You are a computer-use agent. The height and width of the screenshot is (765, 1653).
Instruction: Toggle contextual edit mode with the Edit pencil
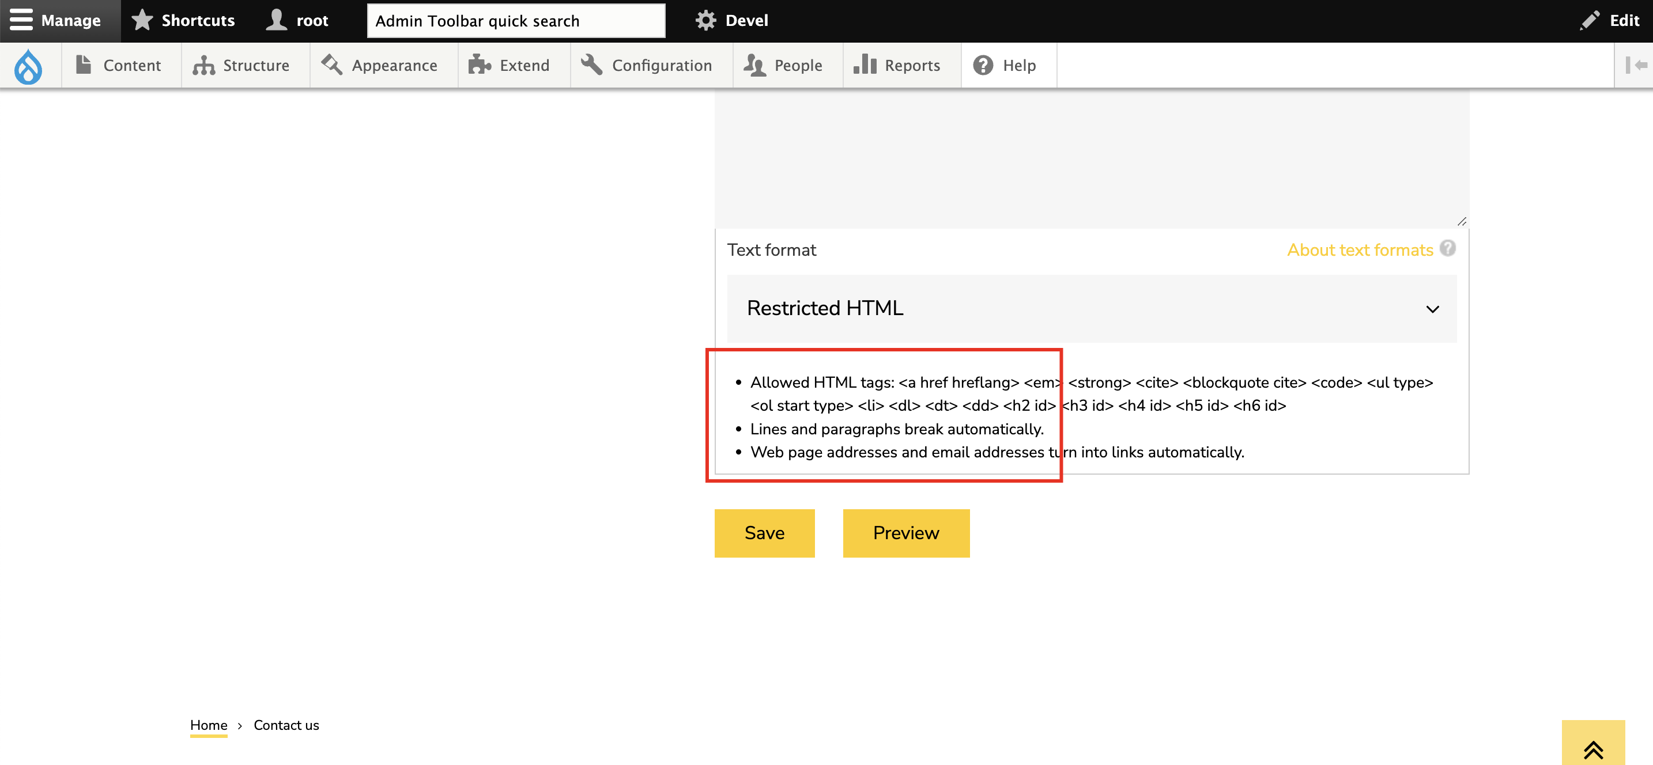point(1590,20)
